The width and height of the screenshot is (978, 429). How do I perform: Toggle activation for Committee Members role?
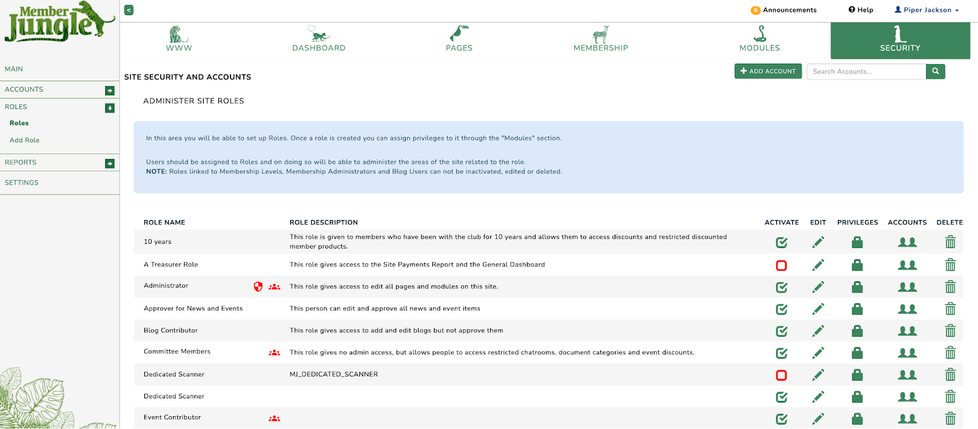tap(781, 353)
